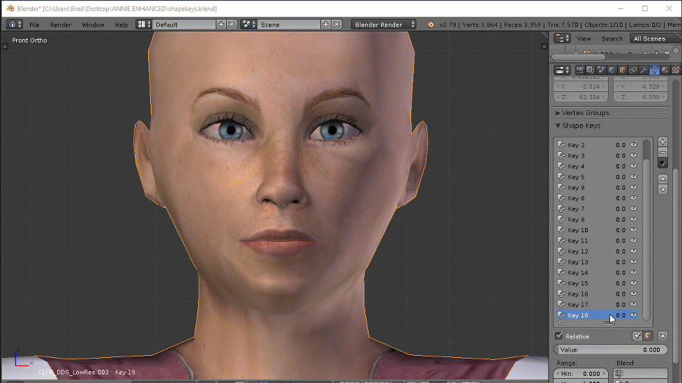Open the File menu

tap(34, 25)
